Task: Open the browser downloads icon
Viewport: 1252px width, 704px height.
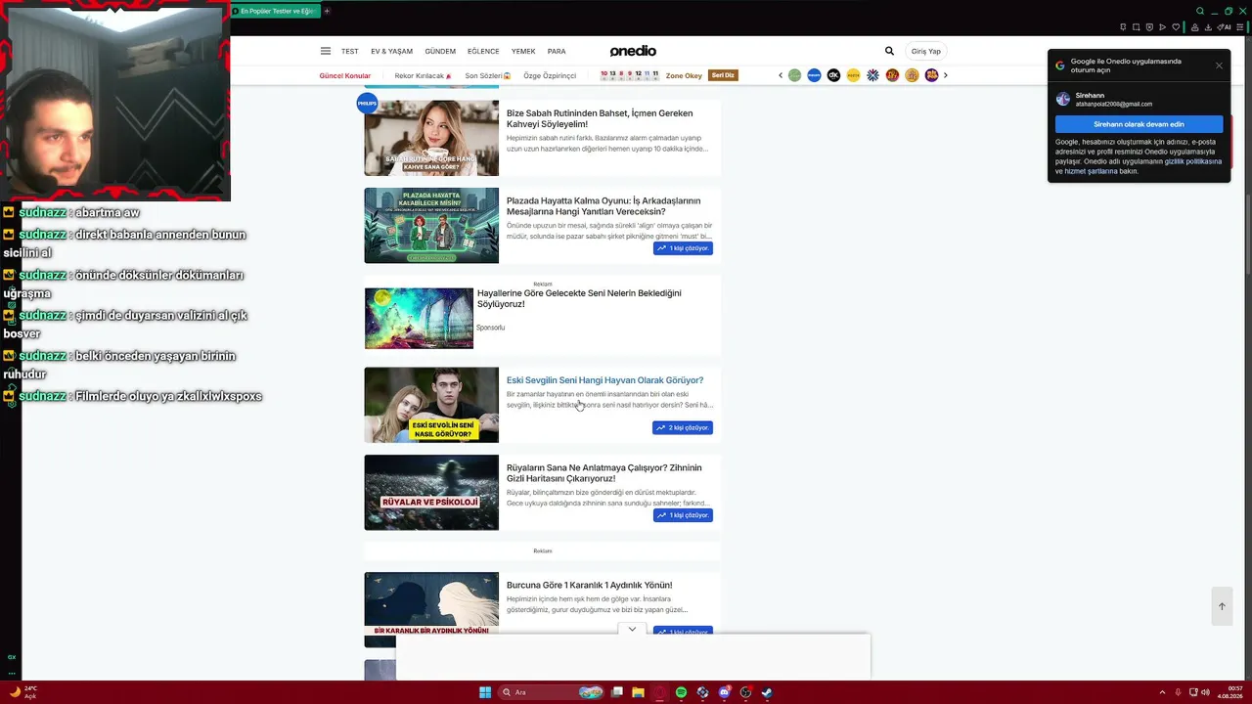Action: (x=1209, y=27)
